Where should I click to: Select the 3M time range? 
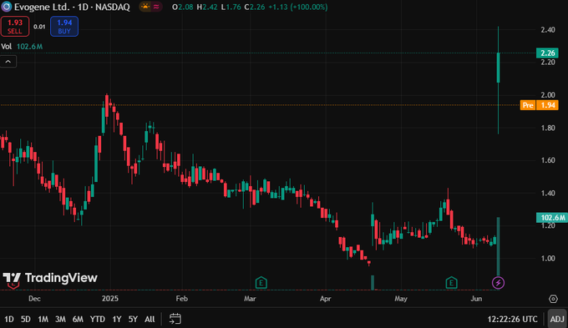coord(60,319)
